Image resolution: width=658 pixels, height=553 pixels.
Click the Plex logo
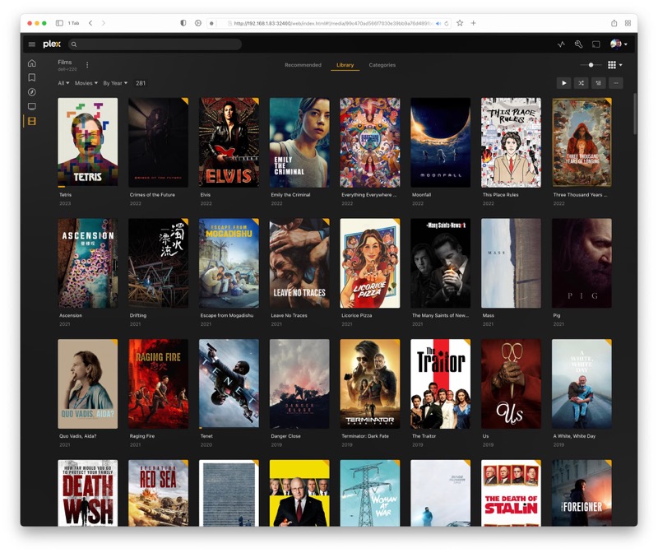click(x=52, y=44)
